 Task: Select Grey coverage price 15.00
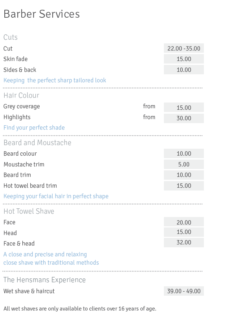[184, 107]
